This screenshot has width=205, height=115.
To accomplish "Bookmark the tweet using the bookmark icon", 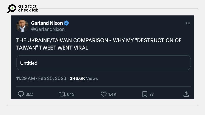I will (x=145, y=94).
